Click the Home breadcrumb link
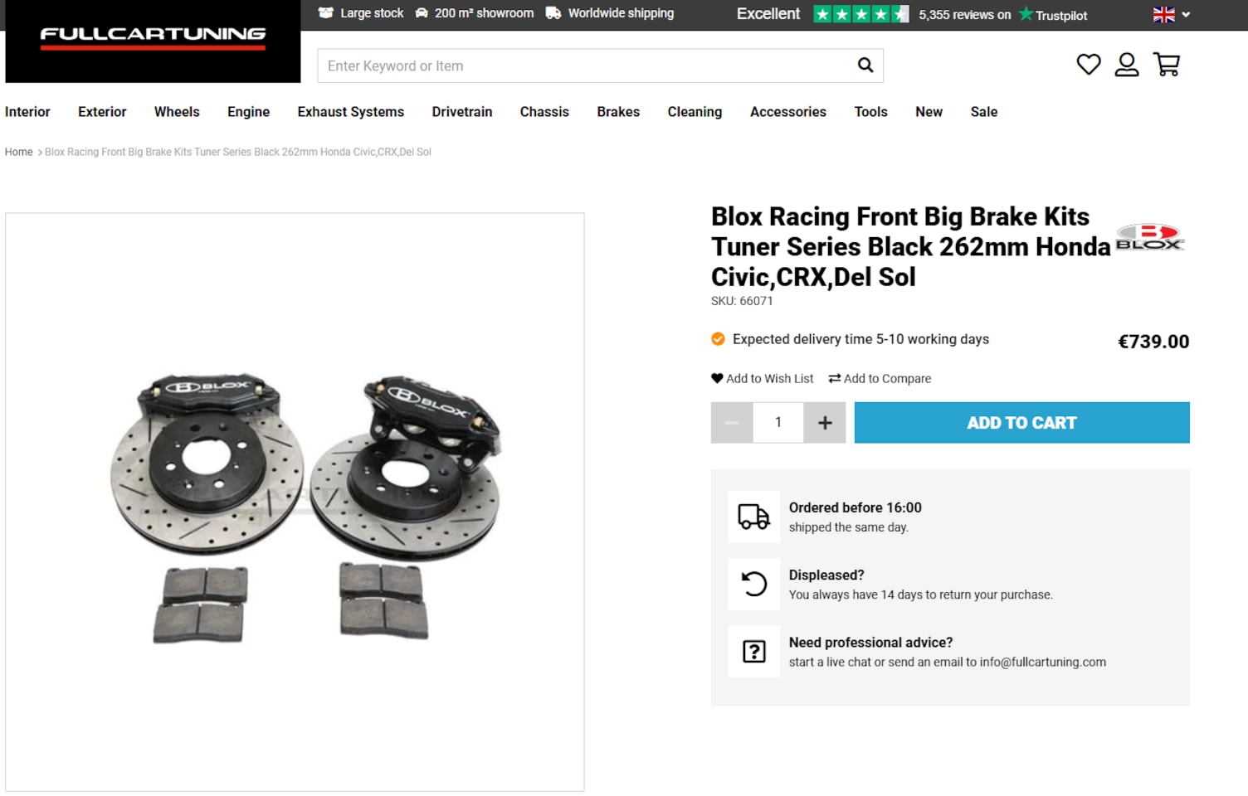 (18, 152)
